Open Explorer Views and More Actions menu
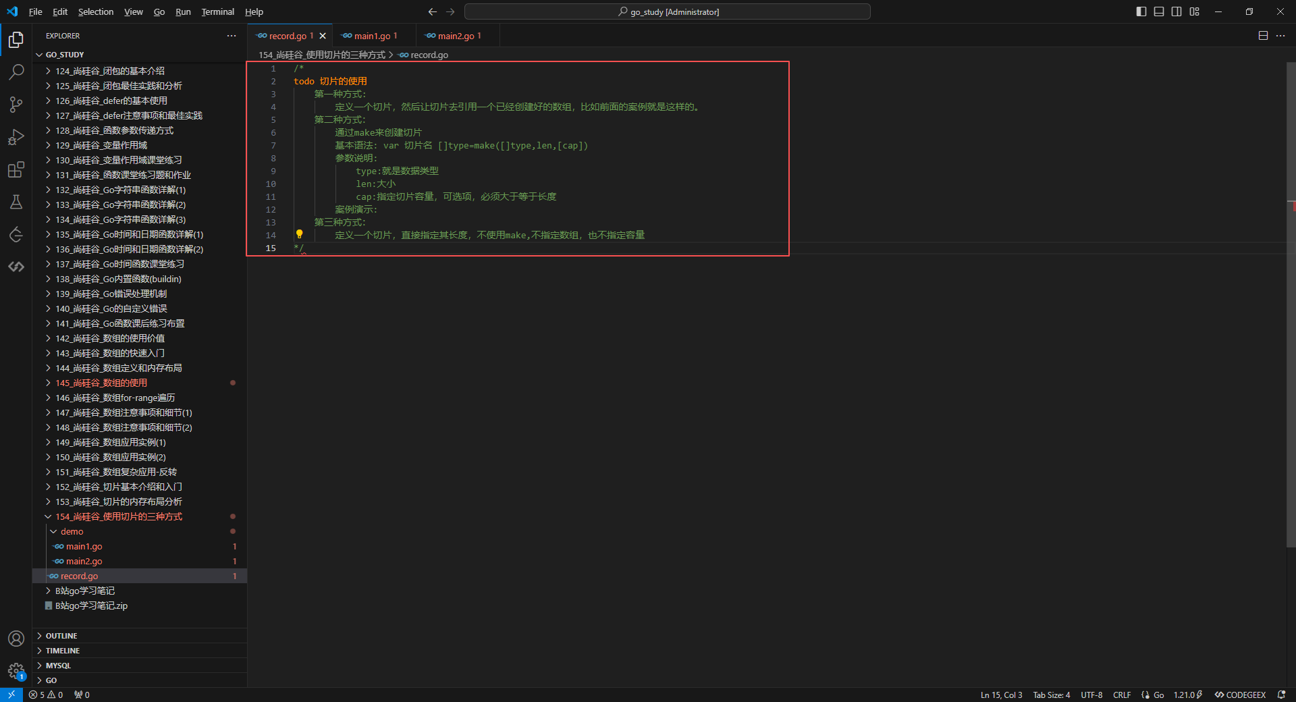This screenshot has width=1296, height=702. (x=232, y=36)
